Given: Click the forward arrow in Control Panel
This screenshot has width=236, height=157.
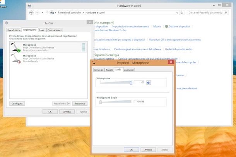Looking at the screenshot, I should click(38, 13).
